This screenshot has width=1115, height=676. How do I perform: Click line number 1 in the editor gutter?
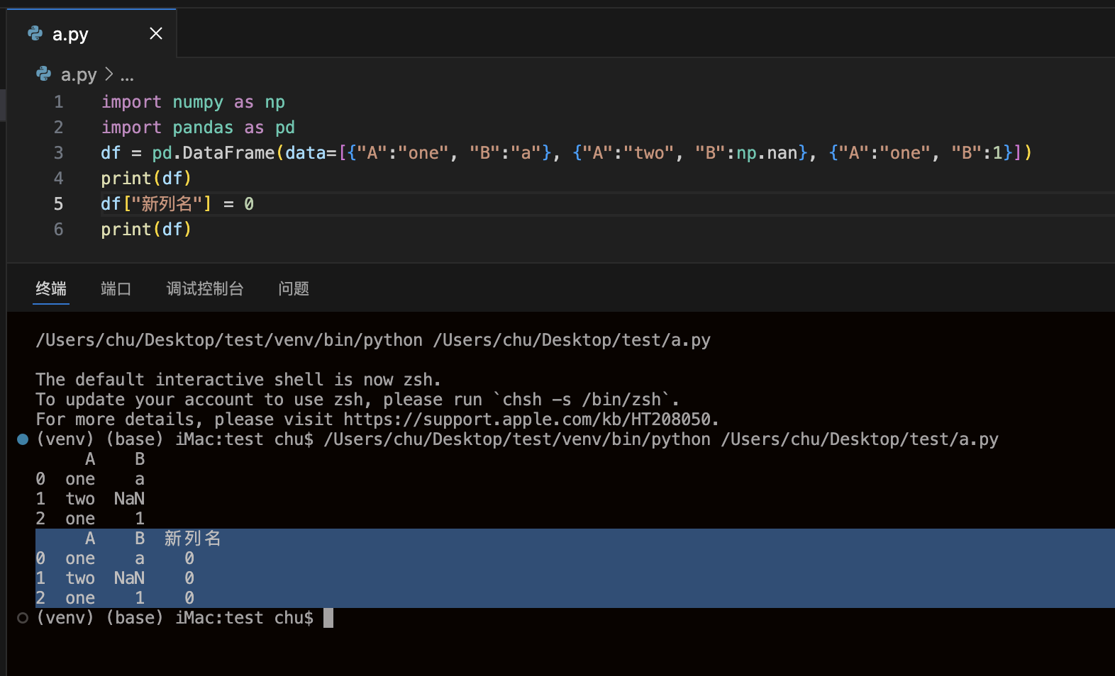coord(58,102)
